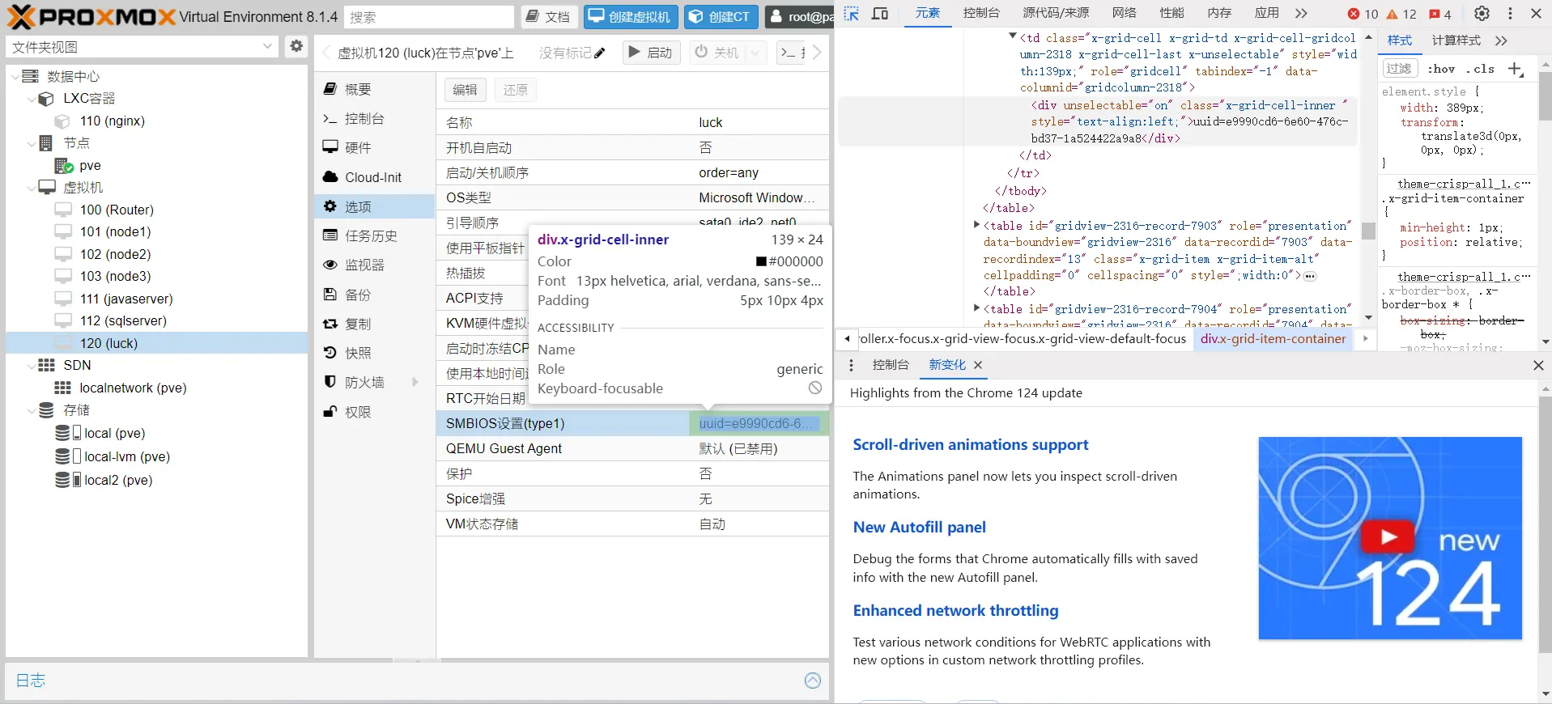This screenshot has width=1552, height=704.
Task: Click the inspect element picker icon in DevTools
Action: click(851, 14)
